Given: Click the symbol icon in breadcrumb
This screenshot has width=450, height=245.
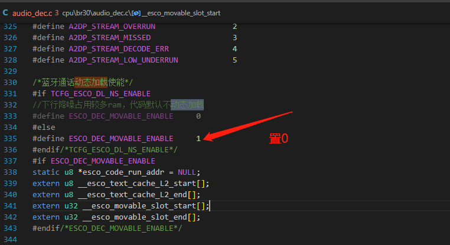Looking at the screenshot, I should click(x=136, y=13).
